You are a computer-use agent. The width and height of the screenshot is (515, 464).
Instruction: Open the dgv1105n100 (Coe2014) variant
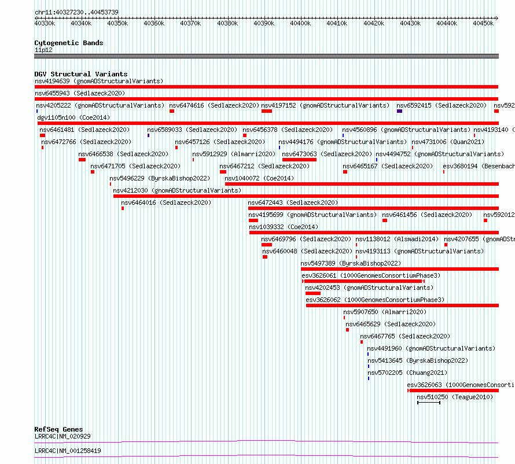[x=73, y=117]
